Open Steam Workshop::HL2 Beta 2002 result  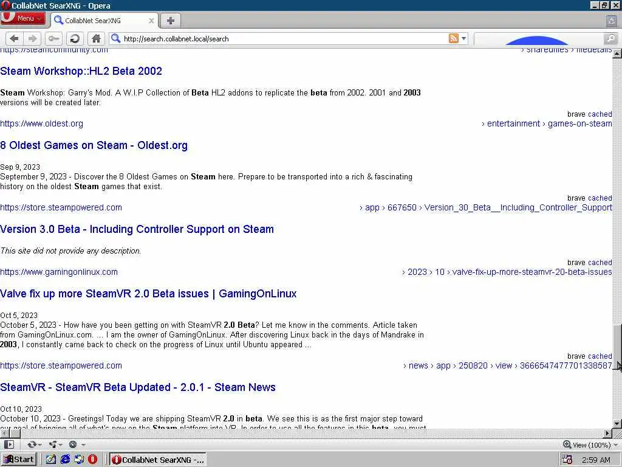pos(81,71)
